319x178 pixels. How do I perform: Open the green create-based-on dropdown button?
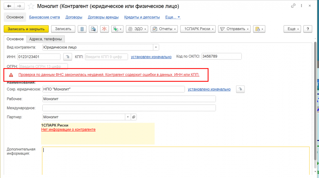[x=117, y=29]
